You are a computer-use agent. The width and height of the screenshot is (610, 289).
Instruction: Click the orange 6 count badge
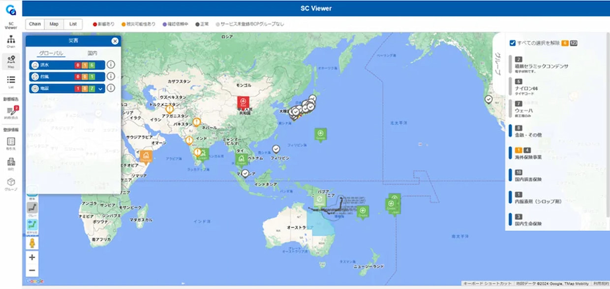click(x=565, y=43)
